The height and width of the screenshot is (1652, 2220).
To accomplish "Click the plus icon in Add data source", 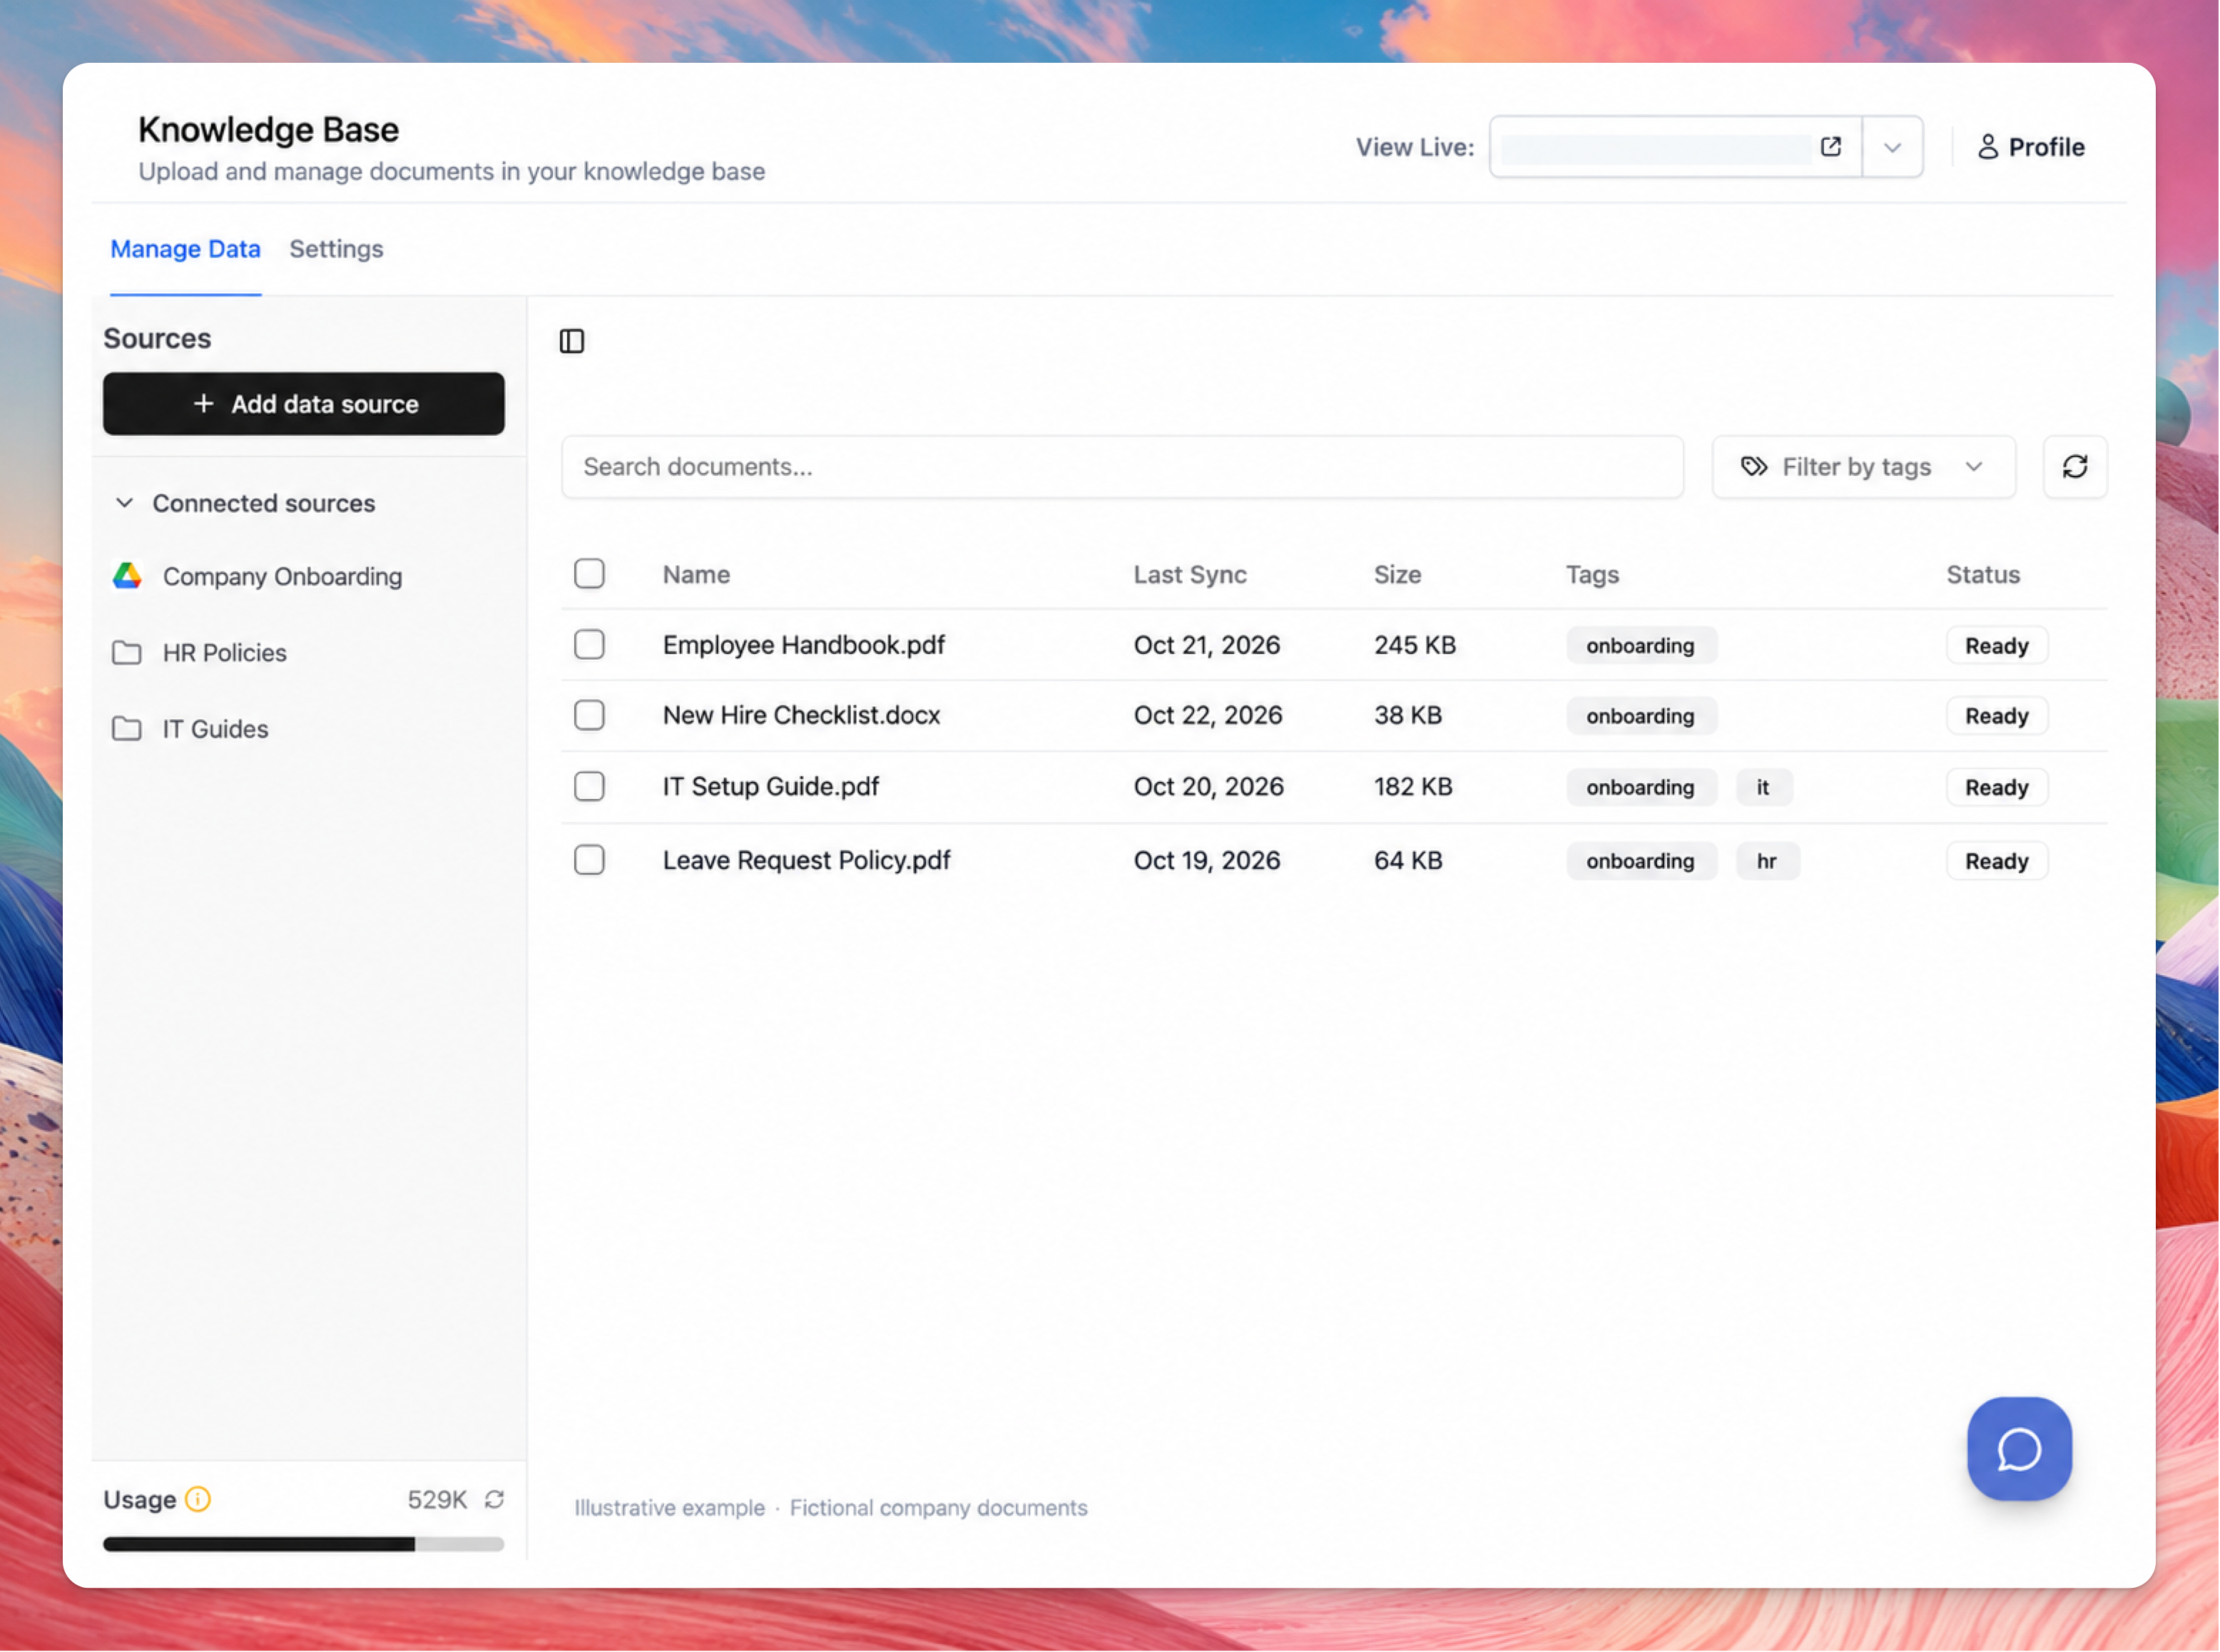I will (x=203, y=403).
